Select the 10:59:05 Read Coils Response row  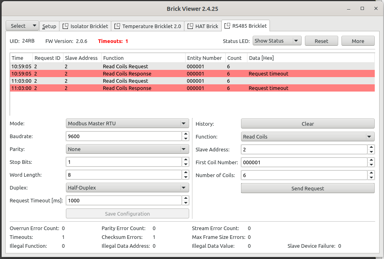pyautogui.click(x=192, y=74)
